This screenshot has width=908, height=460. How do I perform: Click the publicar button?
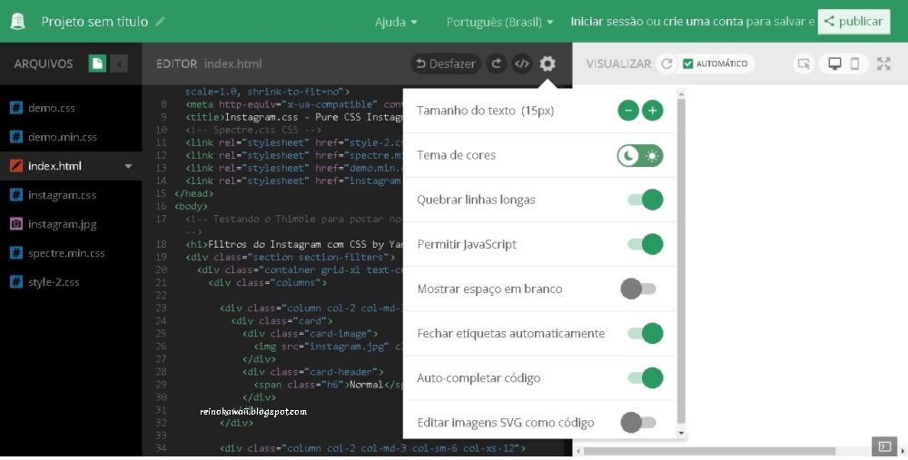point(854,22)
